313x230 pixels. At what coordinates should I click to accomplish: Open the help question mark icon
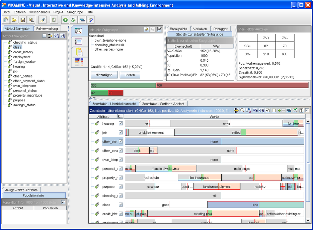tap(301, 110)
